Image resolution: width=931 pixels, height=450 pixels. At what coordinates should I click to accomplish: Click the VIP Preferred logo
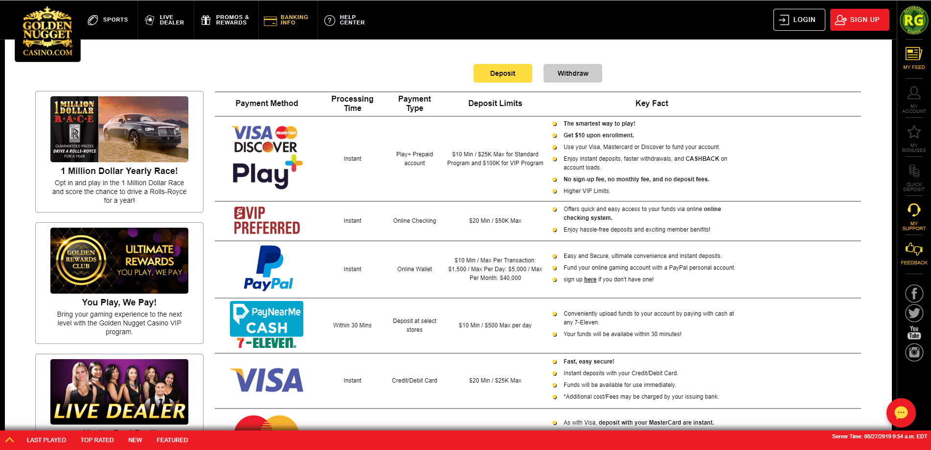point(267,221)
